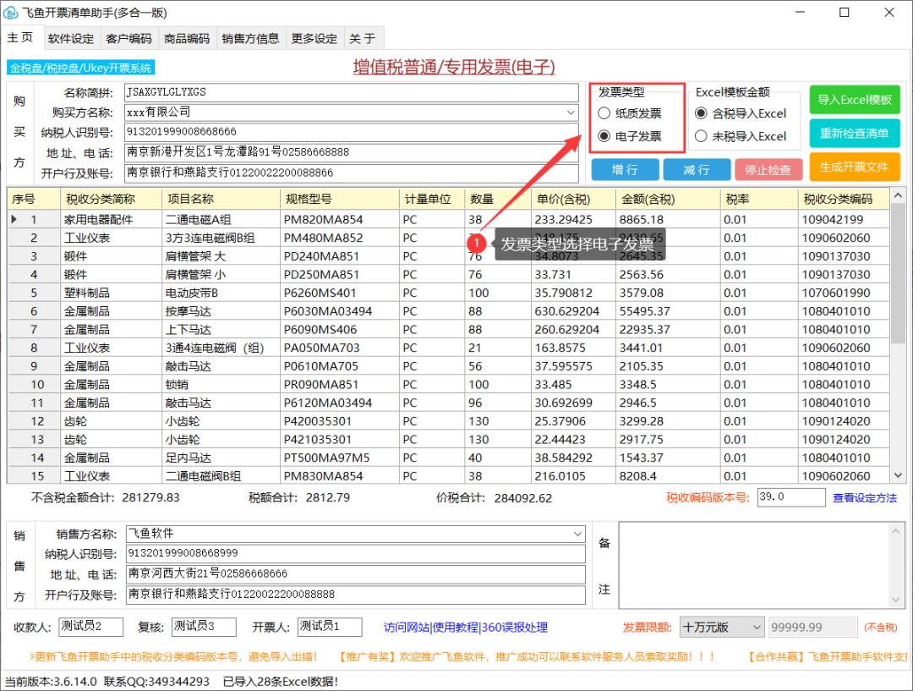Click seller 地址、电话 field

[x=355, y=574]
